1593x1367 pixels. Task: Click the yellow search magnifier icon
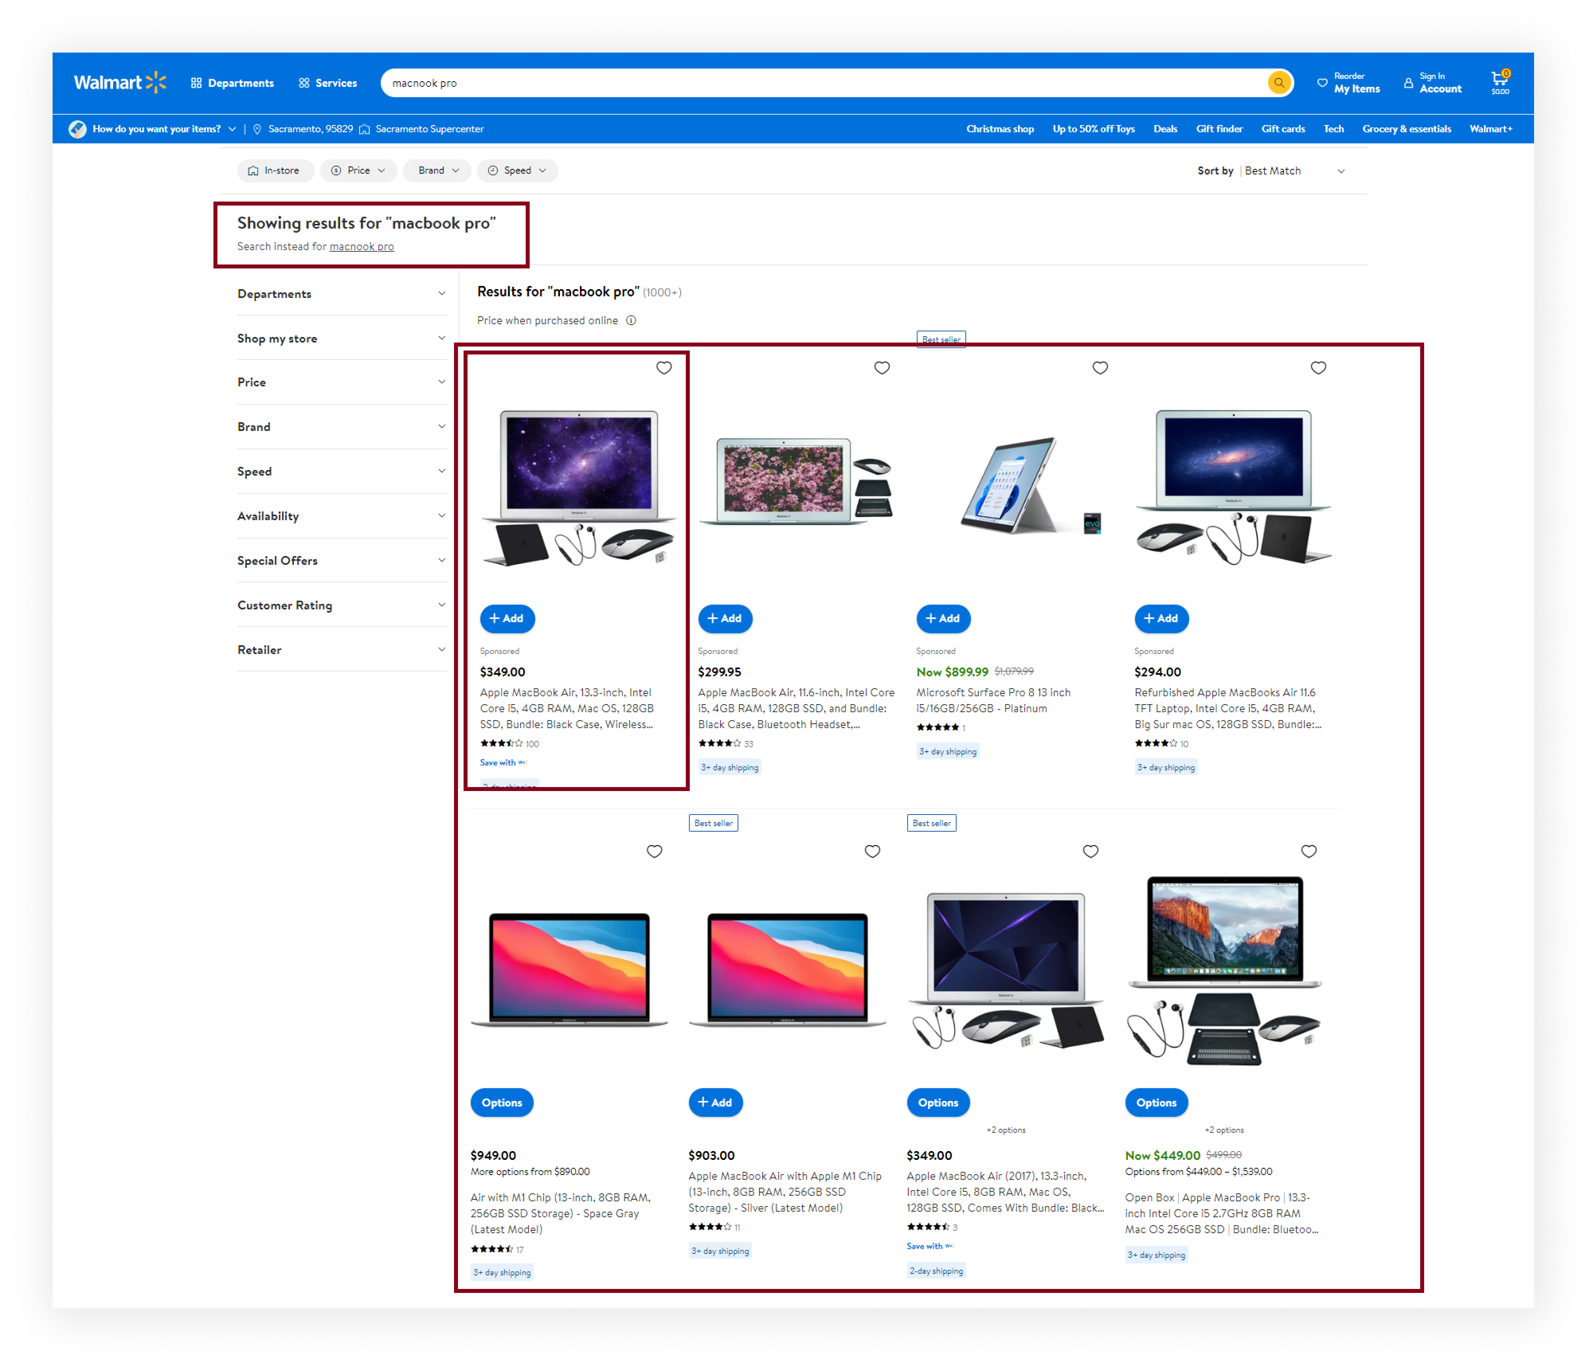[1279, 83]
